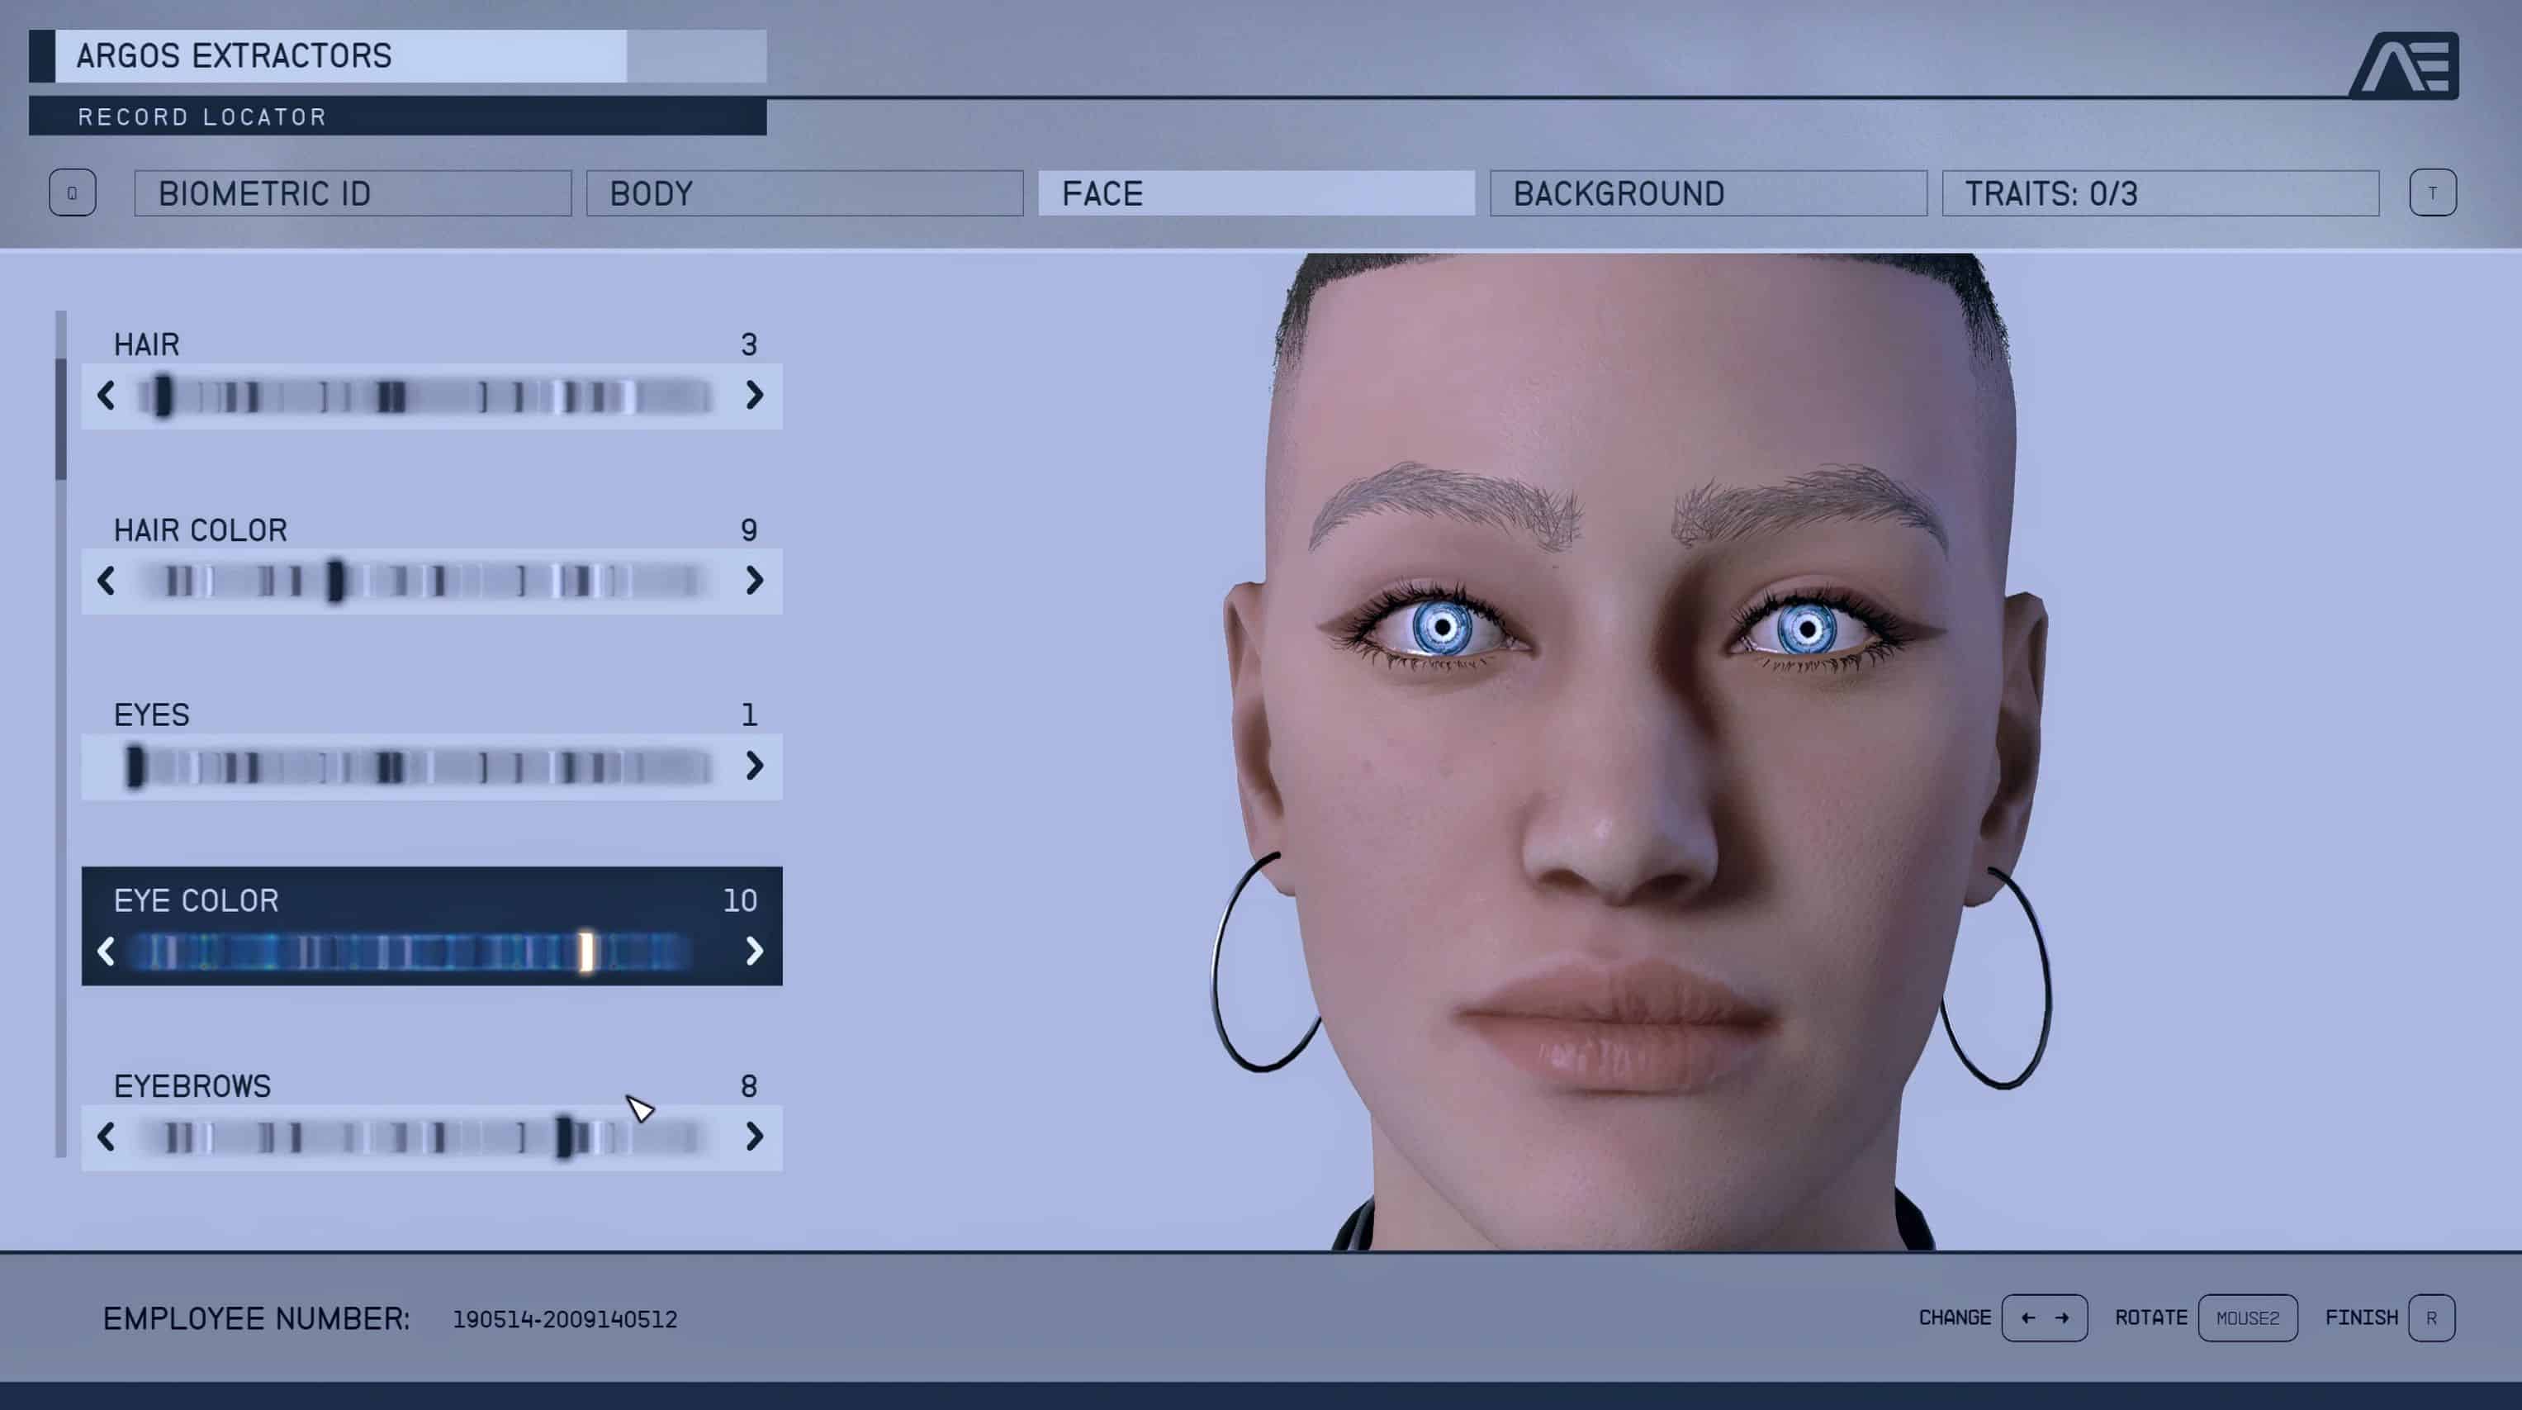Click the left panel vertical scrollbar

click(x=61, y=419)
